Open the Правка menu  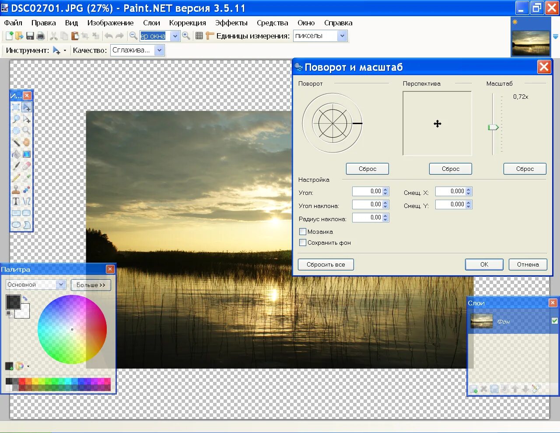(43, 23)
